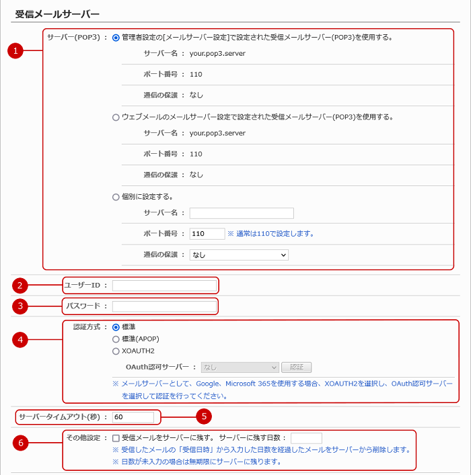This screenshot has height=475, width=471.
Task: Choose the 個別に設定する radio option
Action: click(116, 197)
